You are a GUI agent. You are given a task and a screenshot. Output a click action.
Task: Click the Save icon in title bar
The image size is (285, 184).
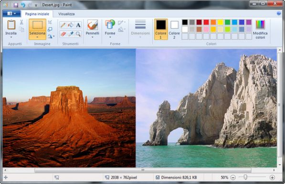click(x=16, y=5)
